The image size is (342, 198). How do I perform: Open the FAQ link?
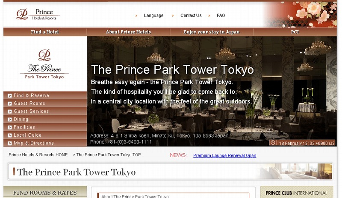click(x=221, y=15)
